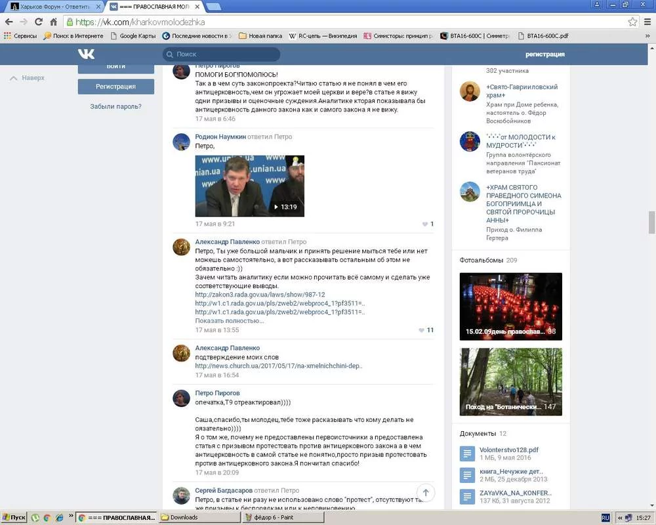The image size is (656, 525).
Task: Open Александр Павленко name at 16:54 comment
Action: click(x=227, y=348)
